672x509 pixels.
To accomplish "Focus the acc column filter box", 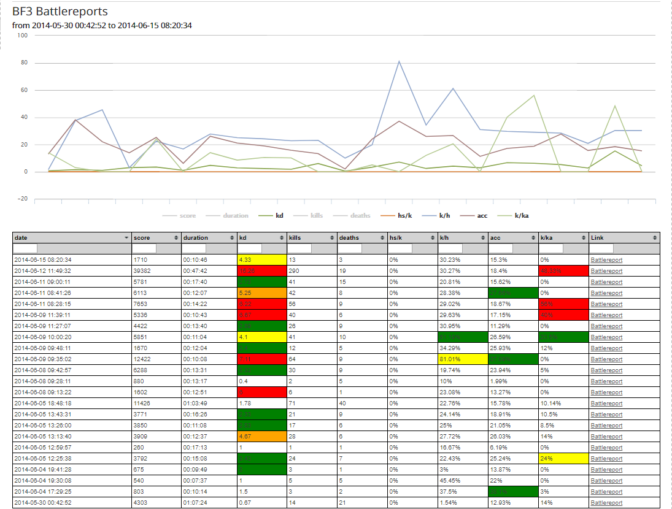I will (x=501, y=248).
